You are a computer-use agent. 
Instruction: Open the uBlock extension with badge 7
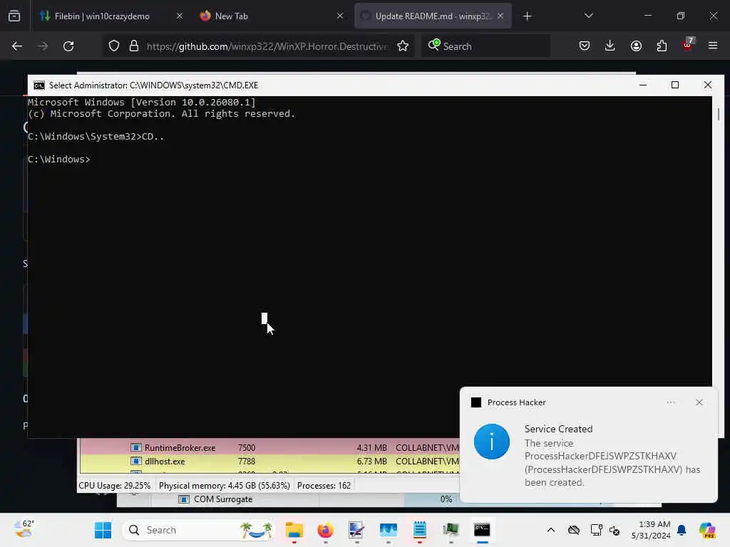click(x=688, y=45)
